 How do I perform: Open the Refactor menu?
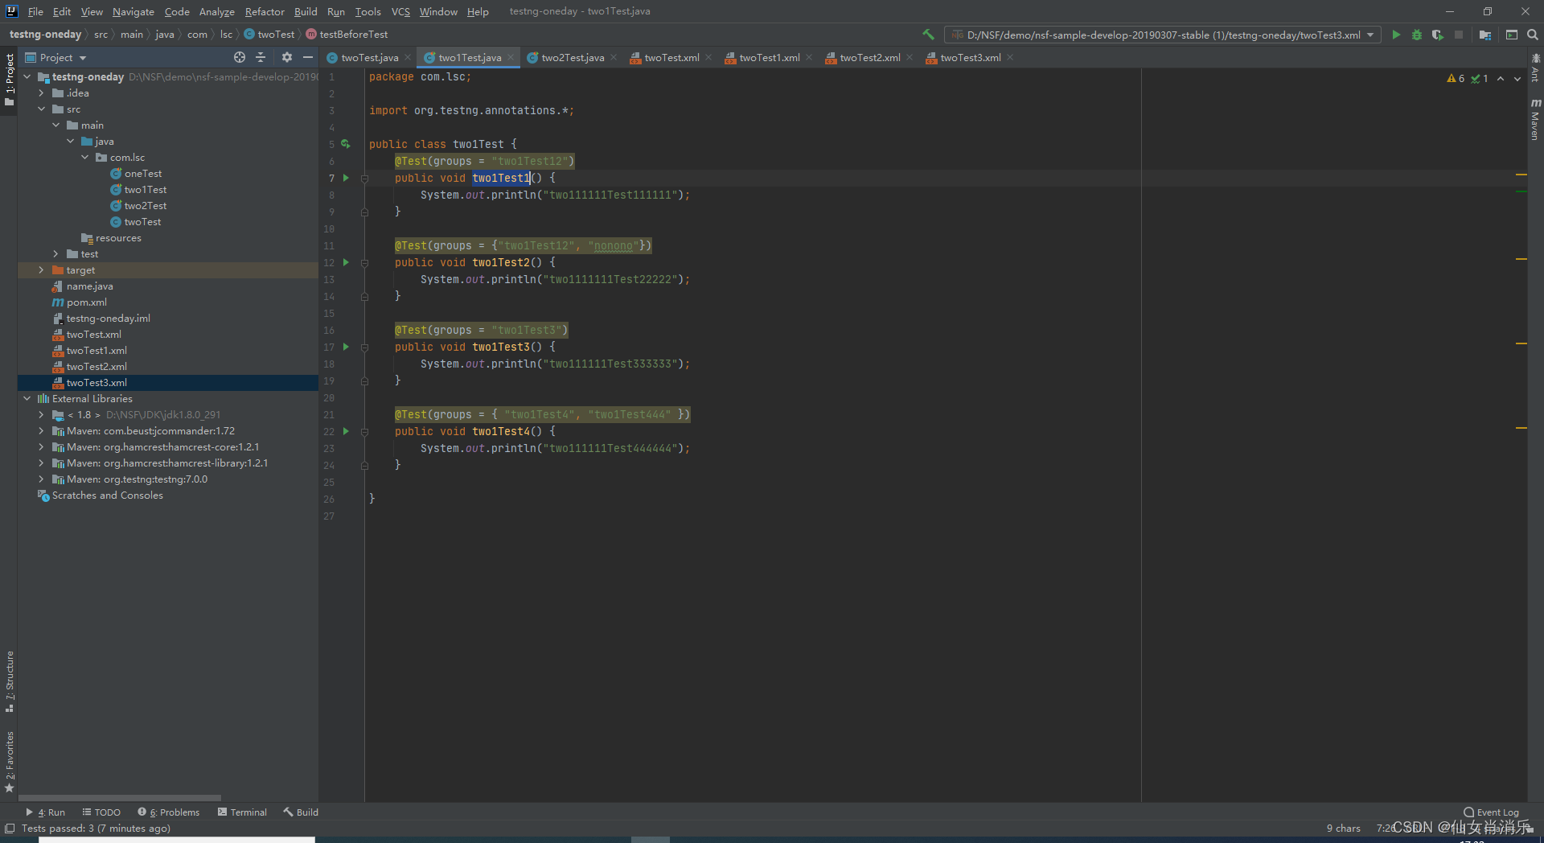(x=265, y=11)
